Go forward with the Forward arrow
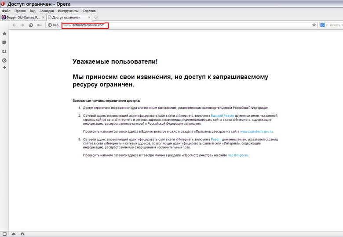The height and width of the screenshot is (237, 343). pos(22,25)
